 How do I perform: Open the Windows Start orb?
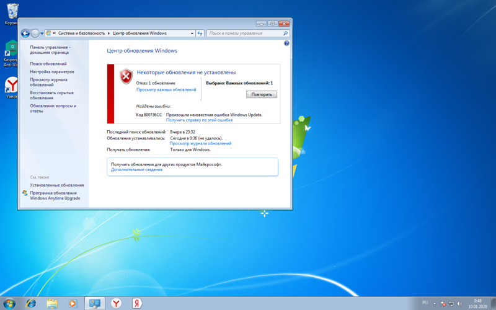coord(9,303)
